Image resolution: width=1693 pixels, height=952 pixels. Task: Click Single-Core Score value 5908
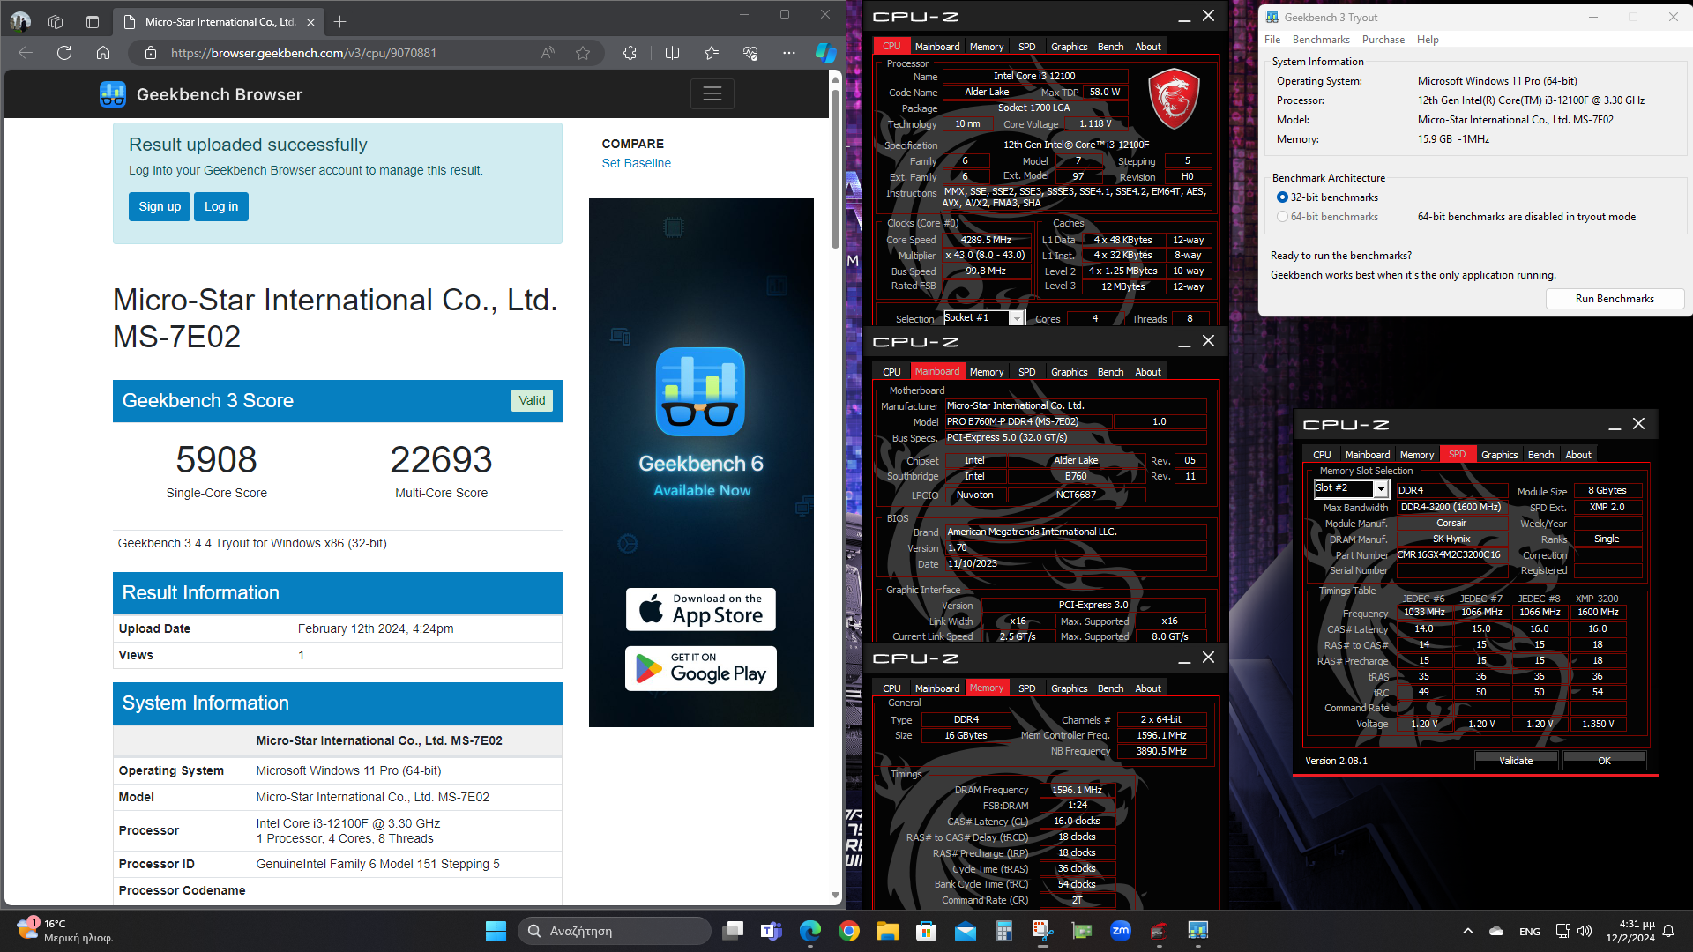[216, 460]
